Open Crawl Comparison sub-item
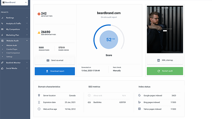The height and width of the screenshot is (119, 212). (x=13, y=53)
